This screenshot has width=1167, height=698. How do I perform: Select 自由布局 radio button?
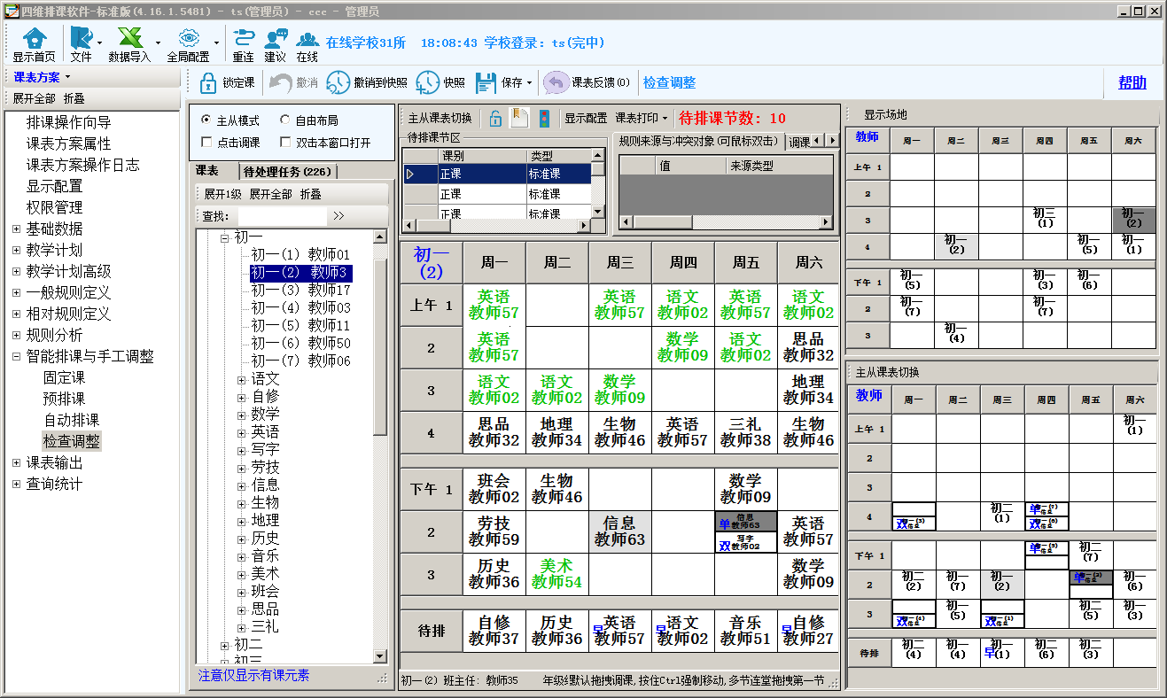pos(284,120)
